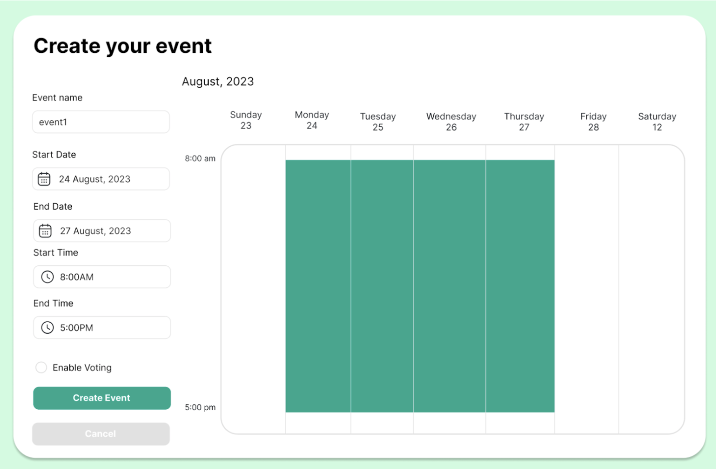Focus the Event name field containing event1
Viewport: 716px width, 469px height.
(101, 122)
